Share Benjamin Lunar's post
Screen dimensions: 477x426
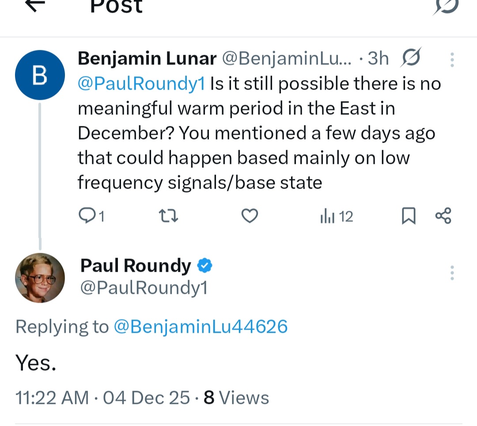pyautogui.click(x=443, y=216)
